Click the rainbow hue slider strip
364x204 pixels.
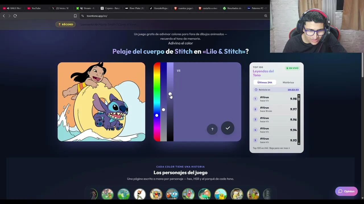(157, 102)
